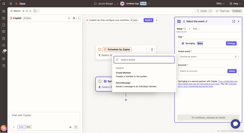Choose the Create Member event
This screenshot has width=244, height=133.
point(144,75)
